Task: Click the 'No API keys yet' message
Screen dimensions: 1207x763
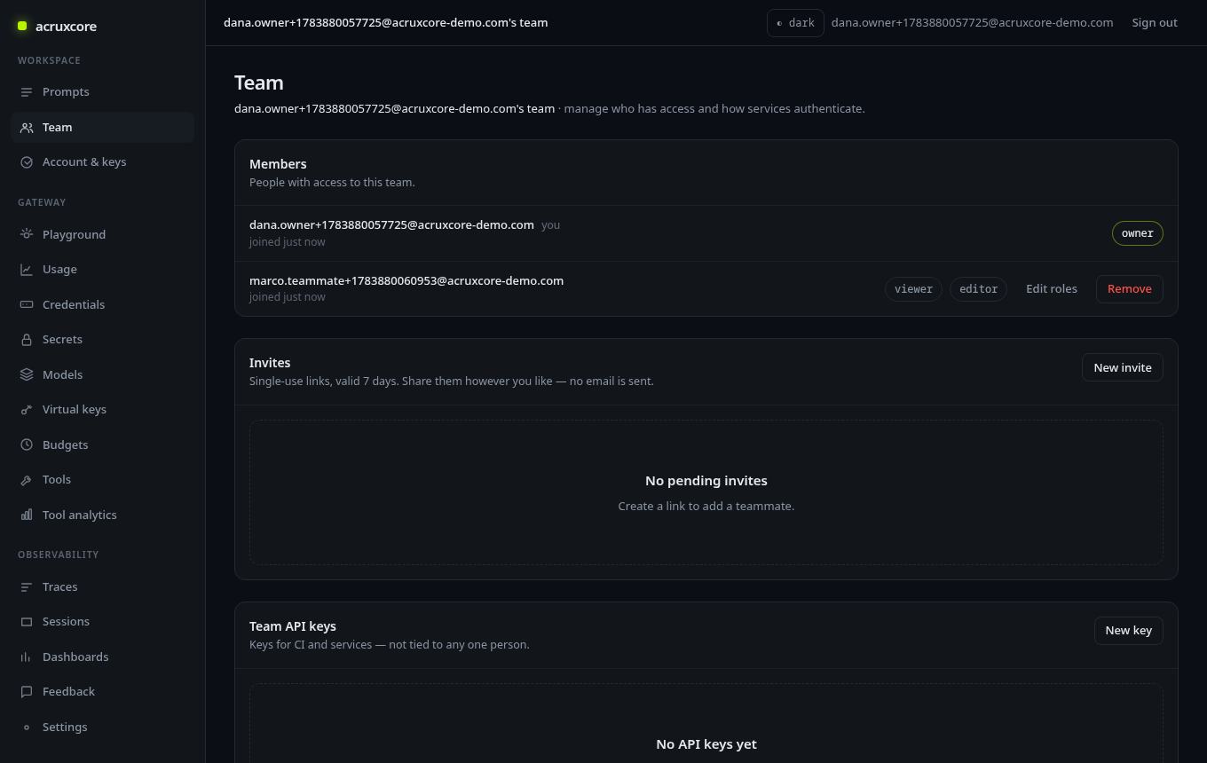Action: tap(706, 744)
